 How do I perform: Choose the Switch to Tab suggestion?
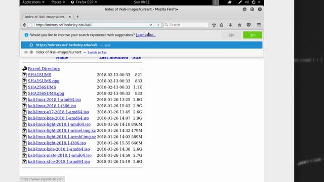pyautogui.click(x=142, y=52)
